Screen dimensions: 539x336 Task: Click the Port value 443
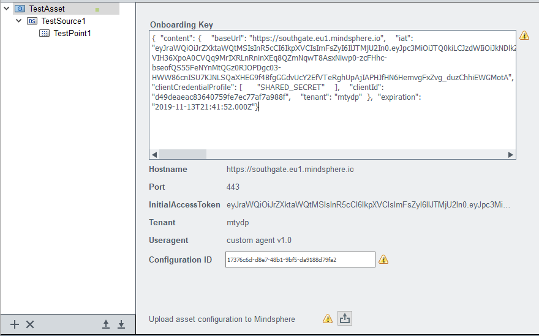coord(233,187)
